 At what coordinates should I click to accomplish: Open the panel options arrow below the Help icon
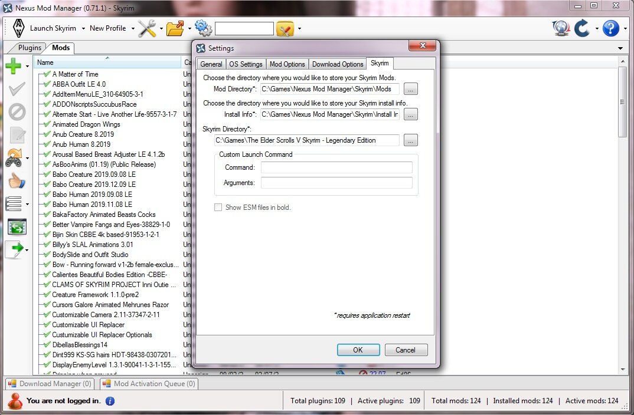click(620, 48)
